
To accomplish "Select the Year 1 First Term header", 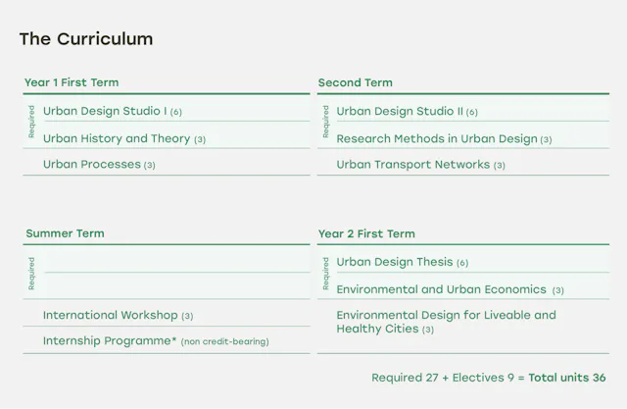I will pos(72,82).
